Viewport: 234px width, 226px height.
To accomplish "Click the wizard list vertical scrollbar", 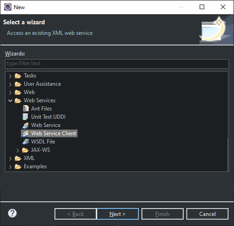I will click(228, 121).
